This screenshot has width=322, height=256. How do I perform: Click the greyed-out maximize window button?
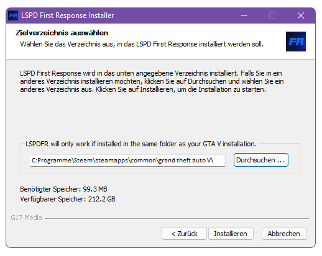pyautogui.click(x=272, y=15)
